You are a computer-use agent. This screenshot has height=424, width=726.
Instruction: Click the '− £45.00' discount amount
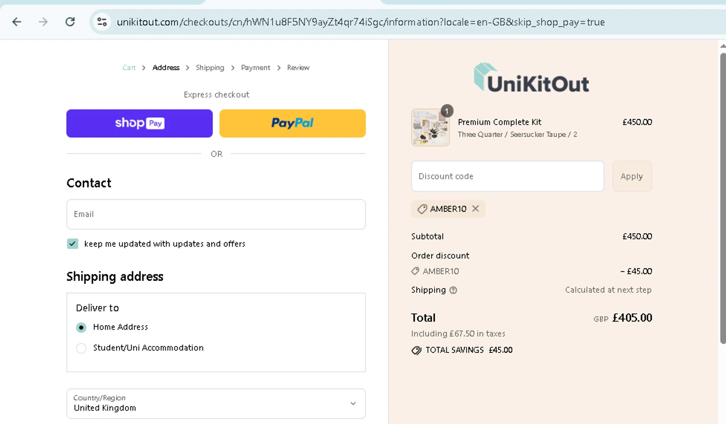(636, 271)
